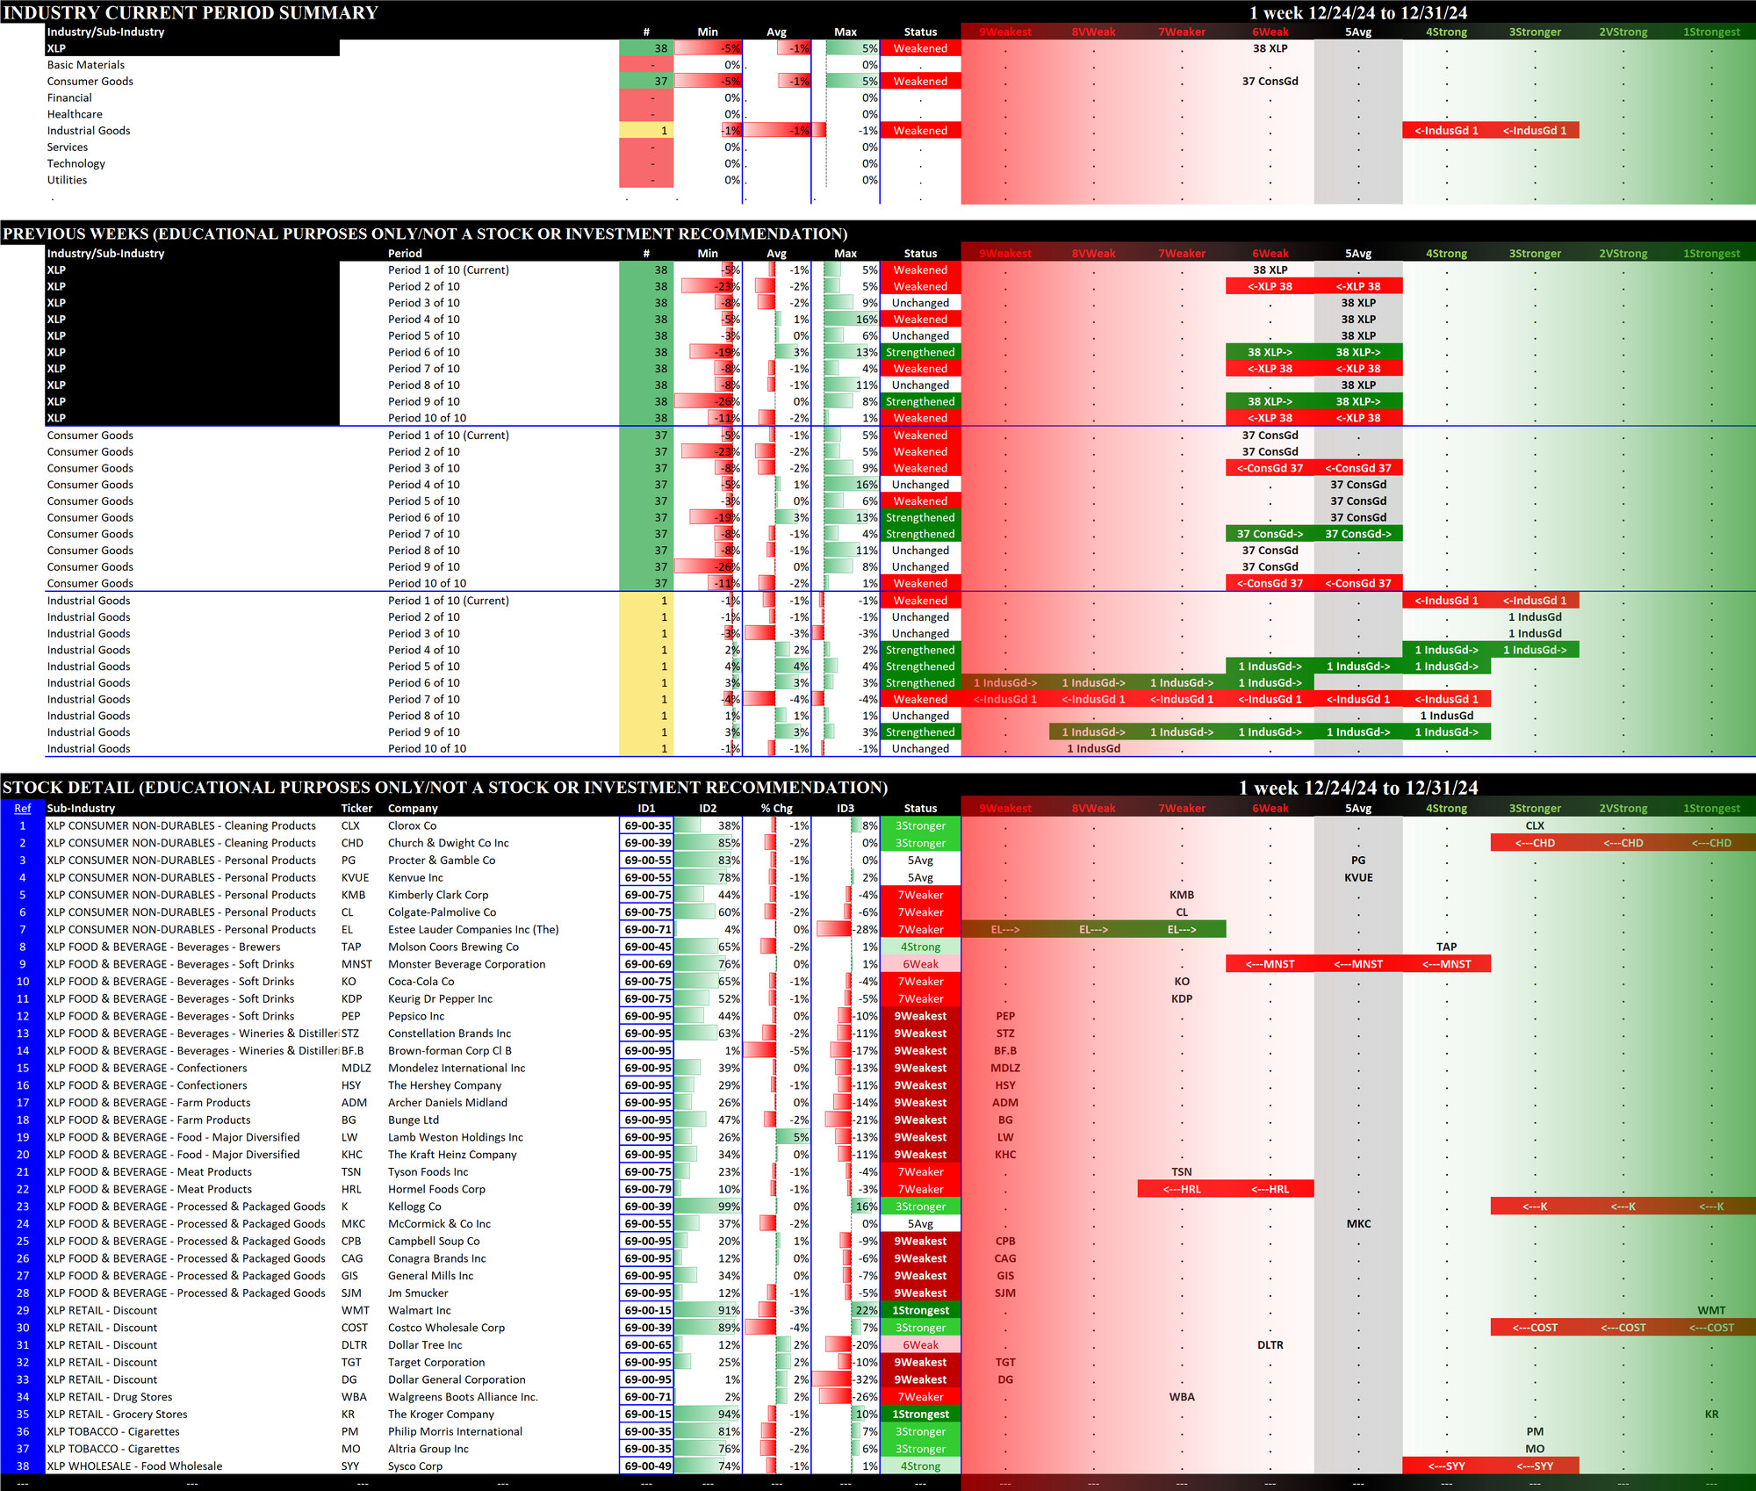Select the <---SYY cell under 4Strong
Viewport: 1756px width, 1491px height.
coord(1446,1466)
